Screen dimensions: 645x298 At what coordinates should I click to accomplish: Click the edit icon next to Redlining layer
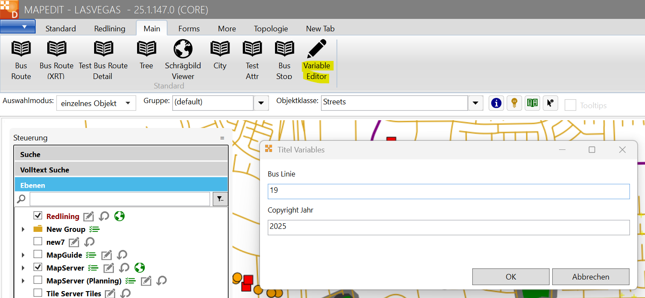point(89,216)
